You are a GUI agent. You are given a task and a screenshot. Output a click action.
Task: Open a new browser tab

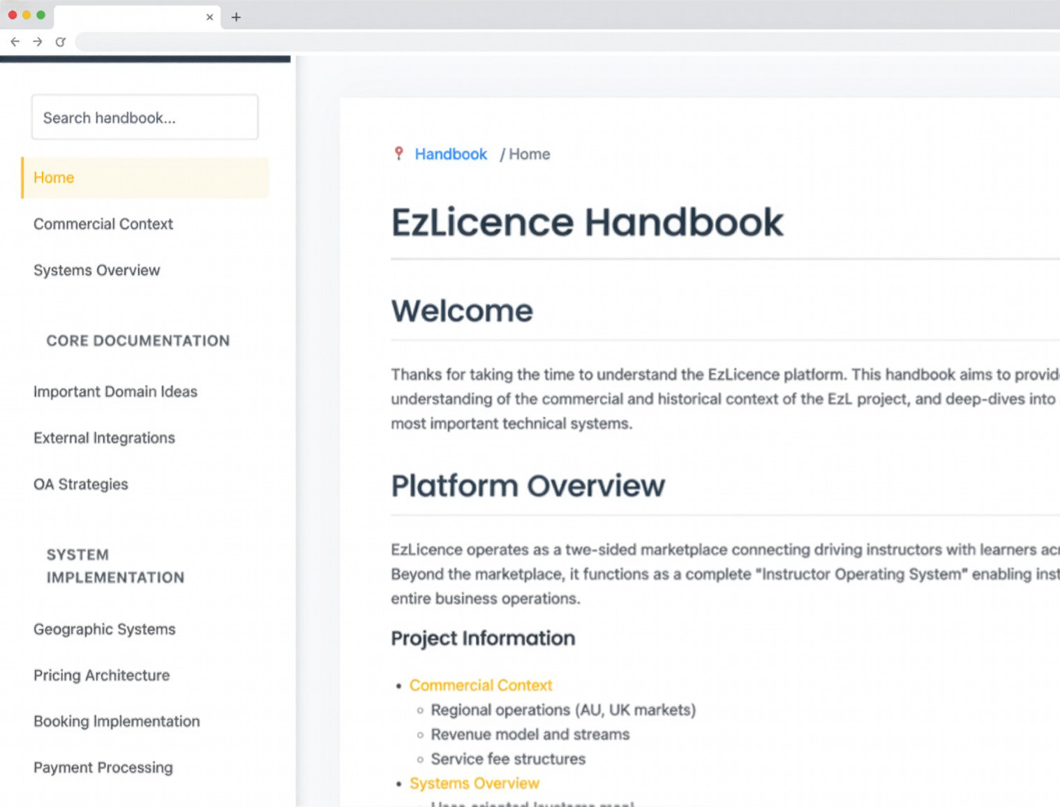tap(236, 17)
